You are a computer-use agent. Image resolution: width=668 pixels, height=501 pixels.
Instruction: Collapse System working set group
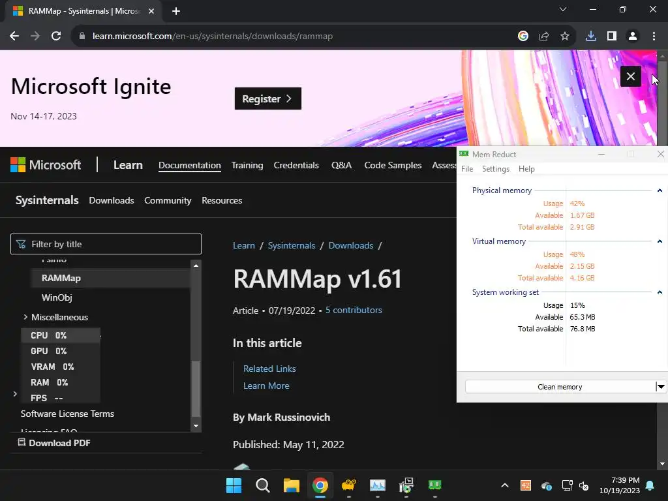pyautogui.click(x=660, y=292)
